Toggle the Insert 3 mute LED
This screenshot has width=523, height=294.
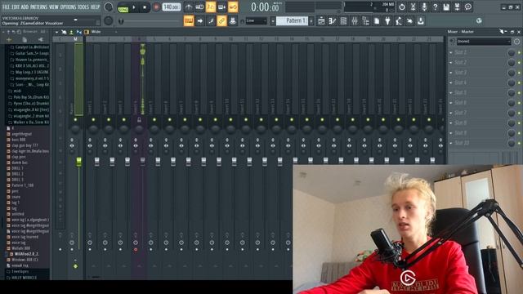(x=123, y=120)
